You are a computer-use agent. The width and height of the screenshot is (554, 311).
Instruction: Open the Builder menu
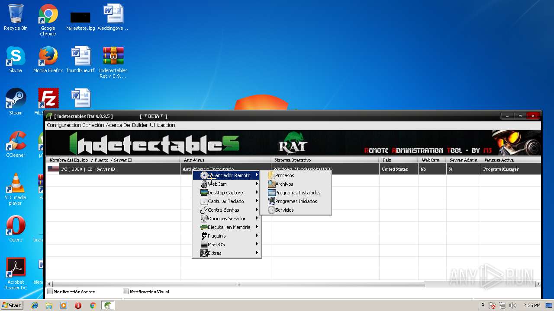tap(140, 125)
